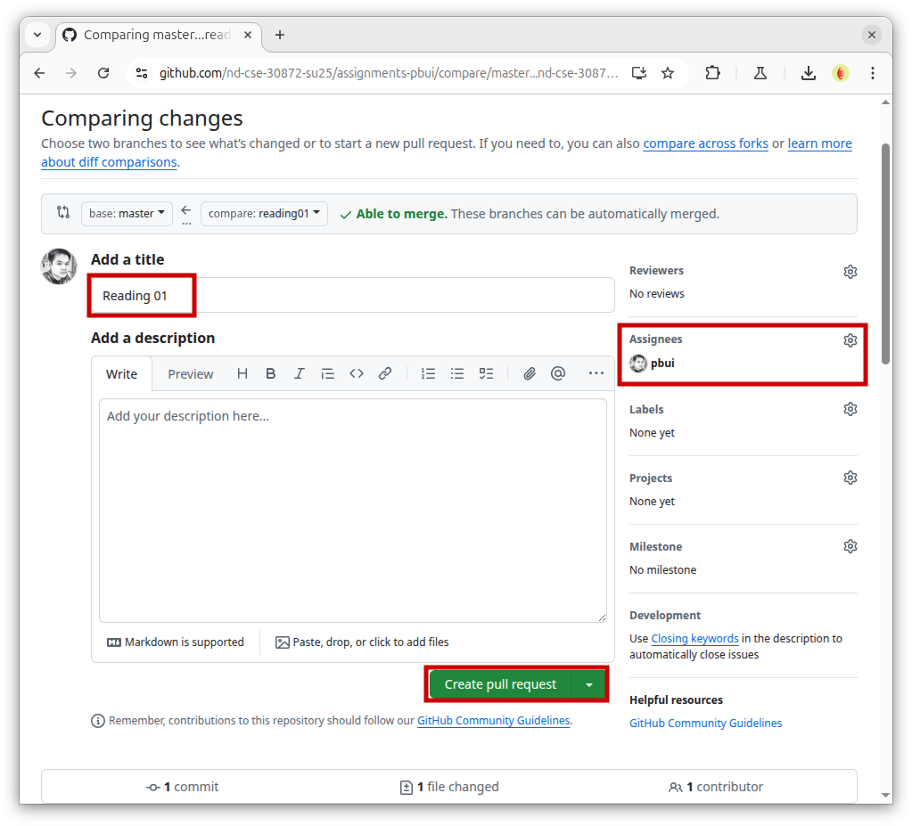Click the page vertical scrollbar
912x826 pixels.
click(x=885, y=253)
